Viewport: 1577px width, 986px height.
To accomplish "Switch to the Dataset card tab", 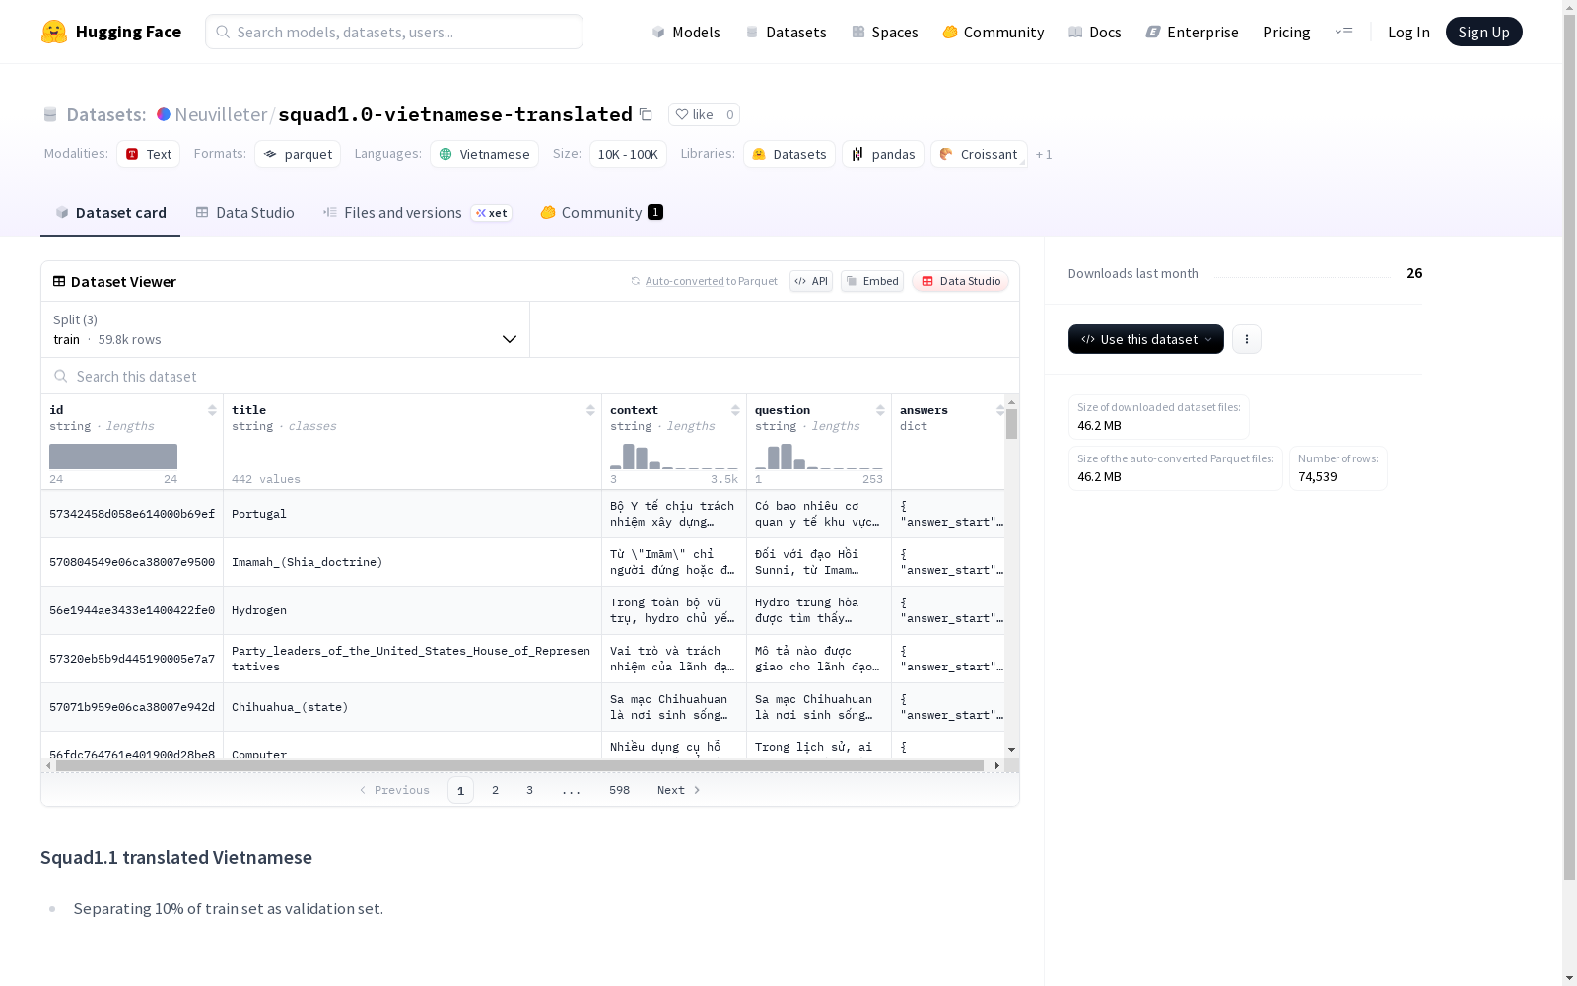I will 110,212.
